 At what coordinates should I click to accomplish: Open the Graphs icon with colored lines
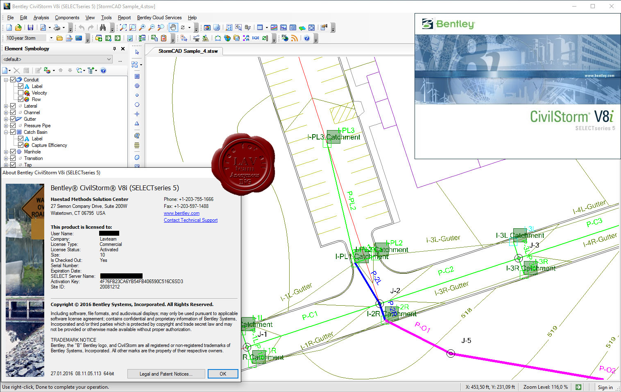click(274, 27)
